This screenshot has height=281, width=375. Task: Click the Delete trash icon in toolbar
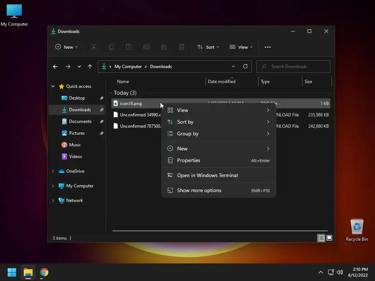pos(182,47)
